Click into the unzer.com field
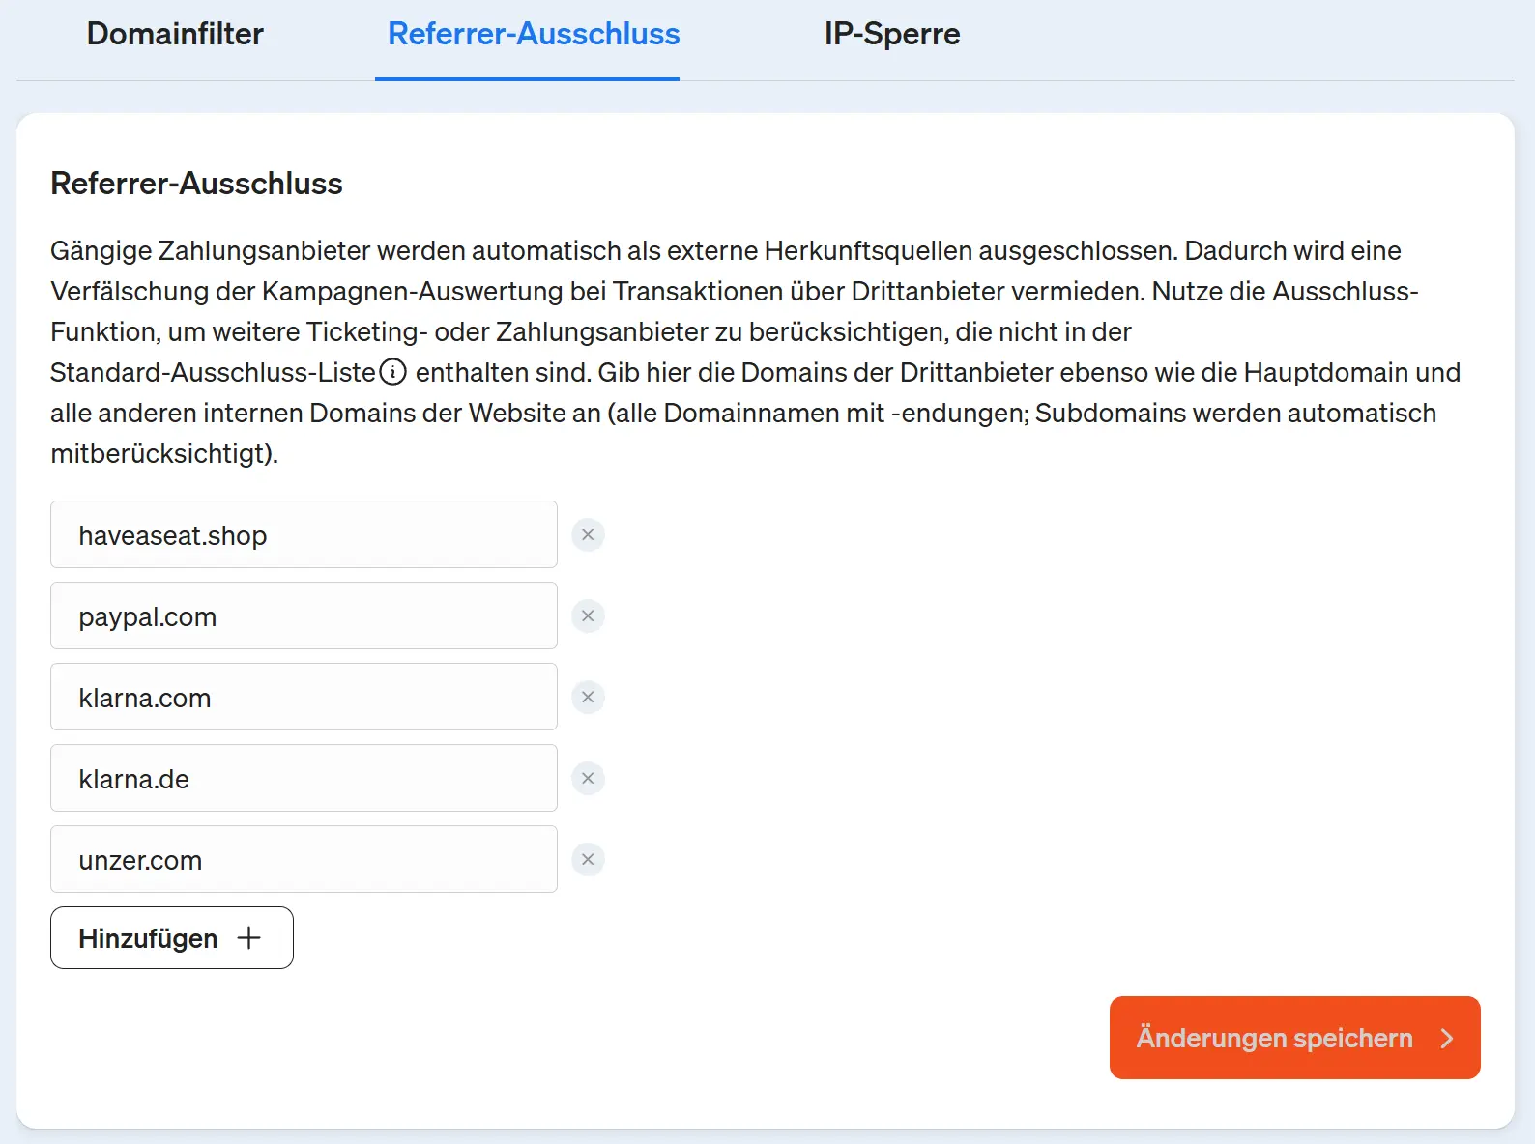This screenshot has height=1144, width=1535. click(x=304, y=859)
